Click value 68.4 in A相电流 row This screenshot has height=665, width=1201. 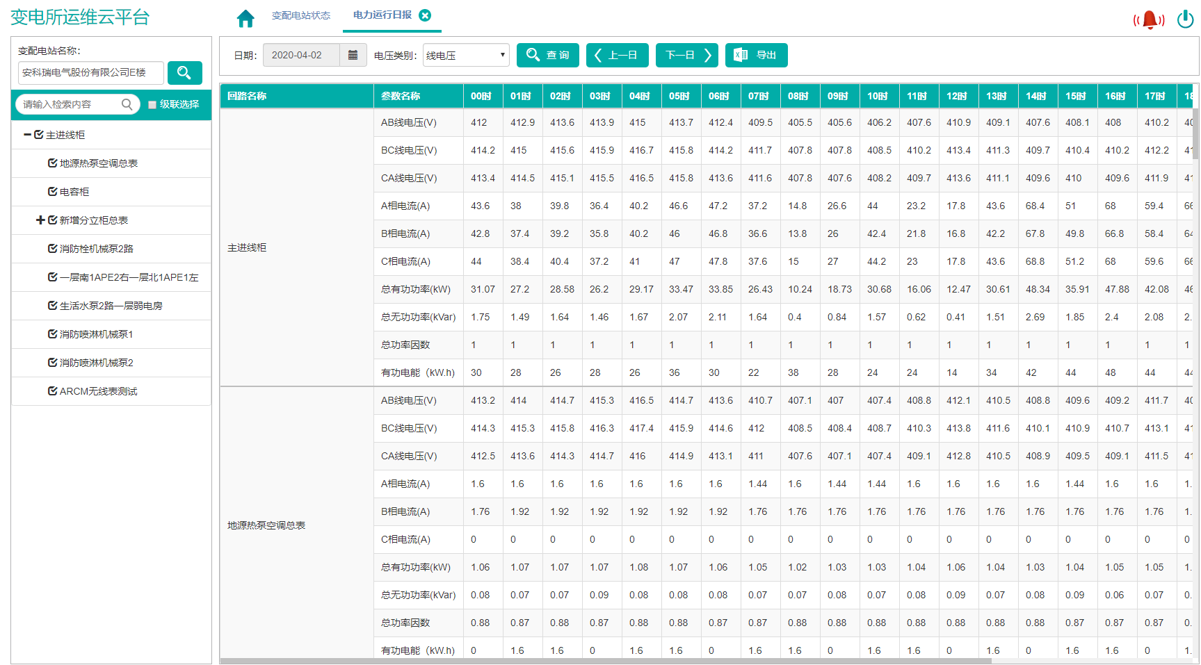coord(1035,206)
